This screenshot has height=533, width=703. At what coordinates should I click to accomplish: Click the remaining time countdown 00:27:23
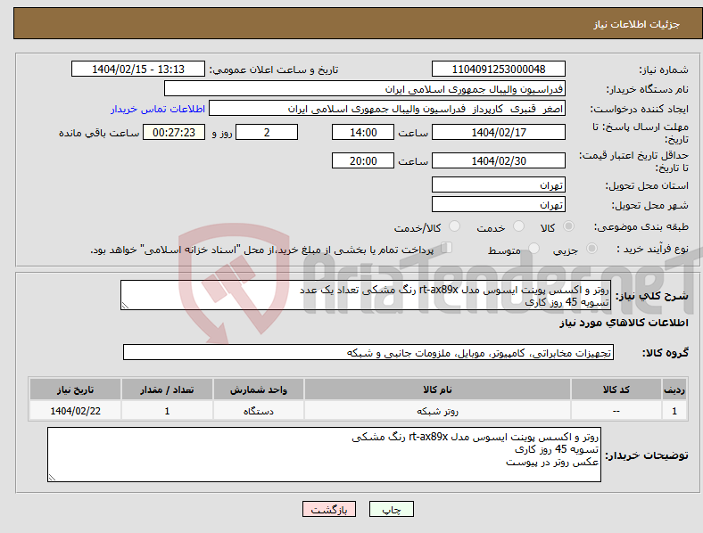coord(174,132)
